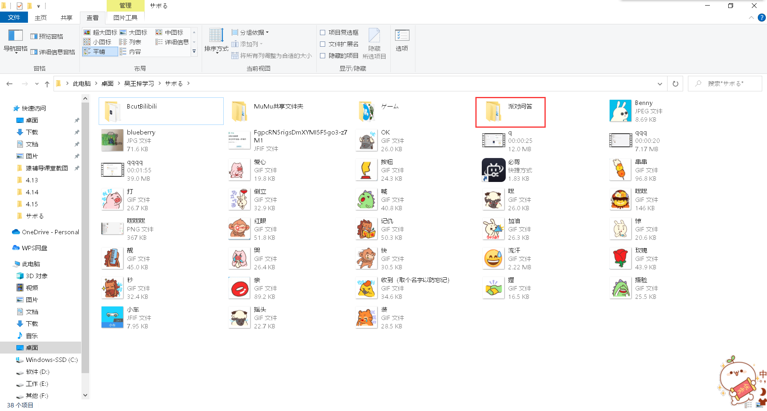The image size is (767, 411).
Task: Click the up-directory arrow icon
Action: pyautogui.click(x=47, y=84)
